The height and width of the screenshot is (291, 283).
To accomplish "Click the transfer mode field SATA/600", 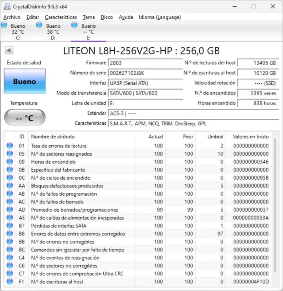I will click(145, 93).
